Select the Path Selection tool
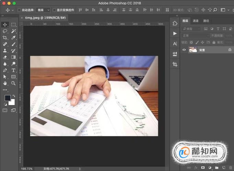Screen dimensions: 234x171 pos(5,77)
